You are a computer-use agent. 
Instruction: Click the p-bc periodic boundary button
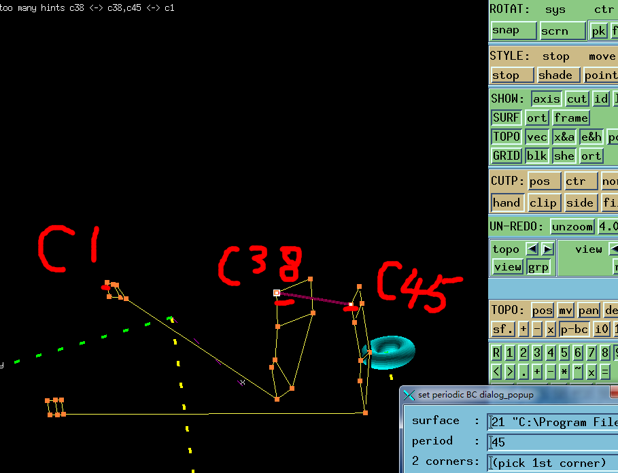(574, 329)
